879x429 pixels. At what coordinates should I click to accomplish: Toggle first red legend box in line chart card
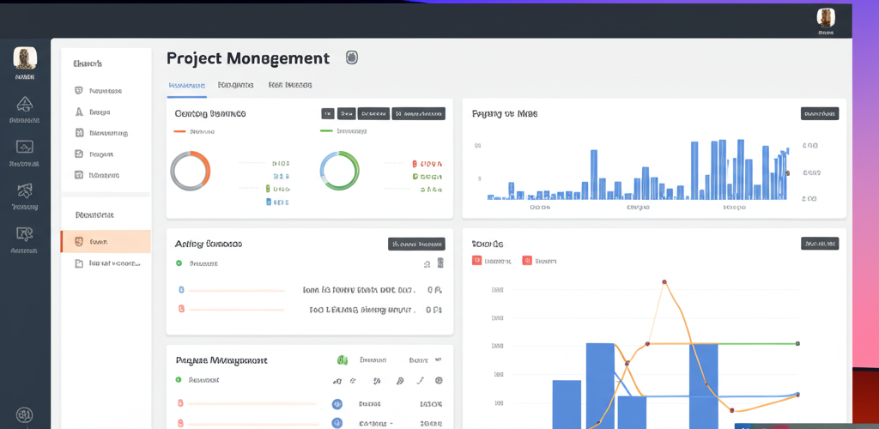(x=476, y=260)
